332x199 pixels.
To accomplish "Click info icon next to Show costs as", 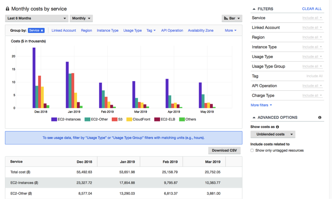I will pyautogui.click(x=277, y=127).
